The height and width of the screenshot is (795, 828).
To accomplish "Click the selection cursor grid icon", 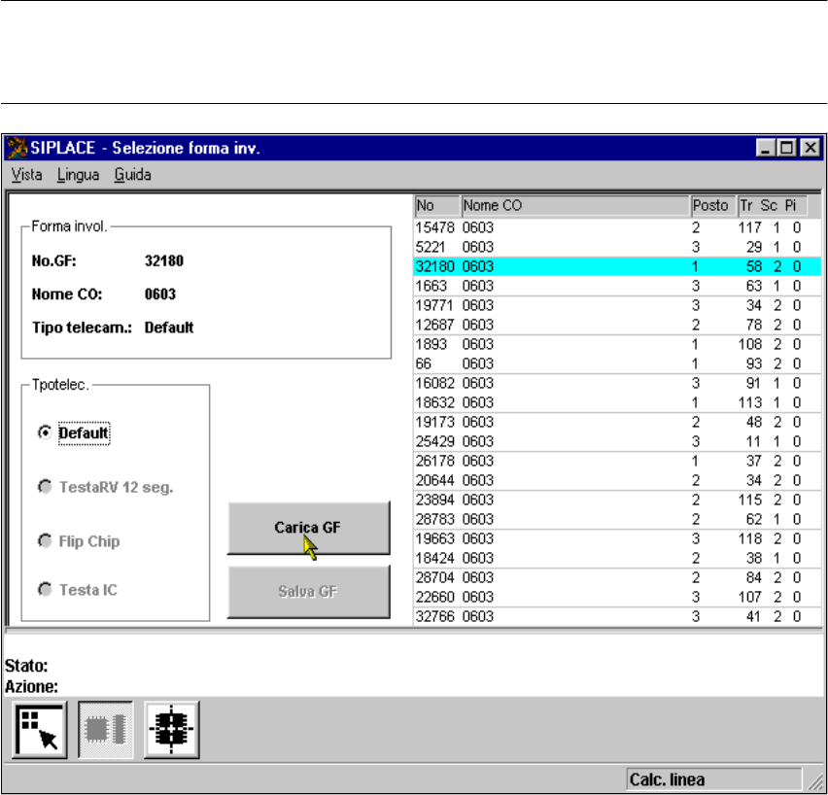I will click(40, 730).
